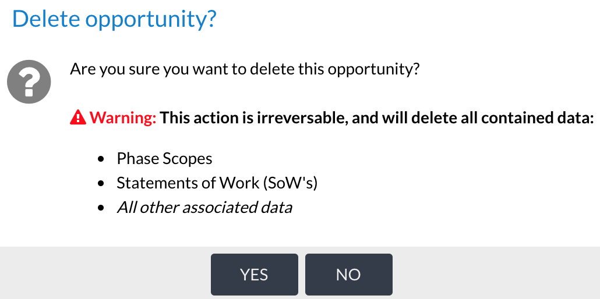
Task: Click the gray footer bar left of YES
Action: [105, 273]
